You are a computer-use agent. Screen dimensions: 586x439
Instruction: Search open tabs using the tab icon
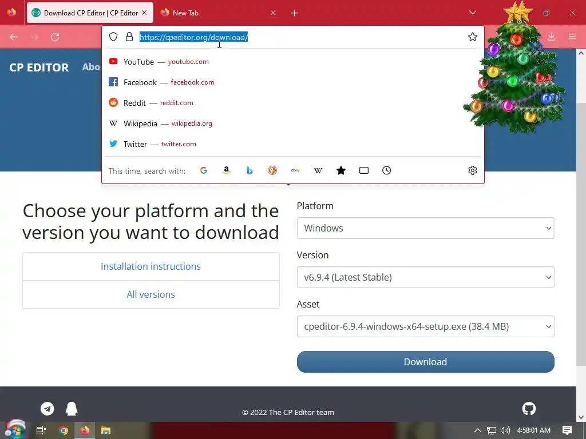point(364,170)
